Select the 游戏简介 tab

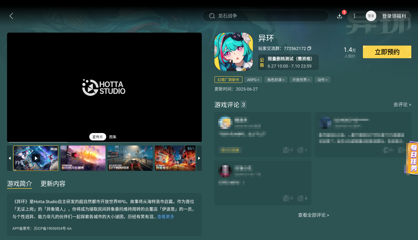(x=19, y=184)
